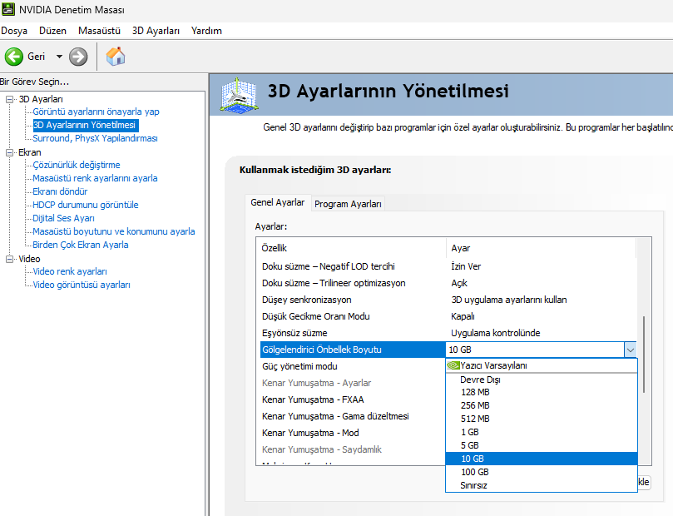Open the Back history dropdown arrow
The height and width of the screenshot is (516, 673).
(x=59, y=57)
